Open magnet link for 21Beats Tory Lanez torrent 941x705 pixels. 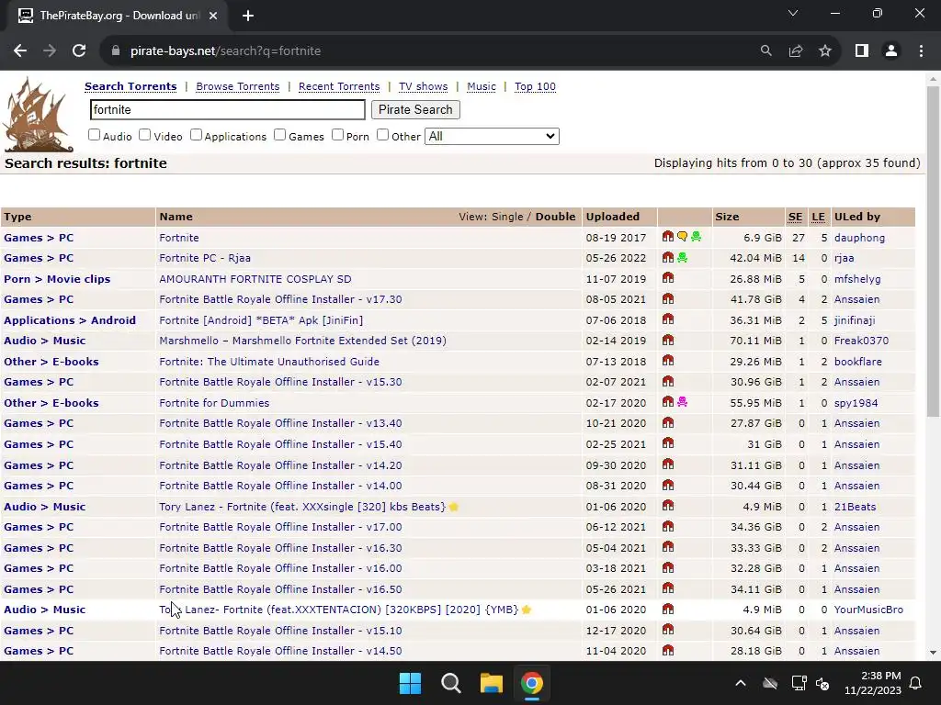(668, 506)
